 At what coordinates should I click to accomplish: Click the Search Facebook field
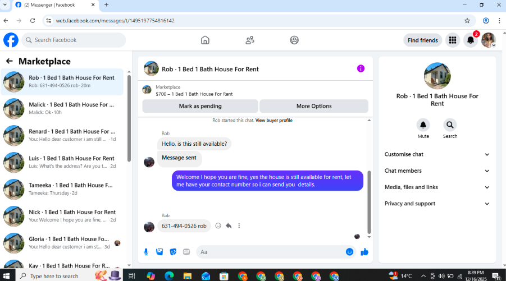click(x=74, y=40)
